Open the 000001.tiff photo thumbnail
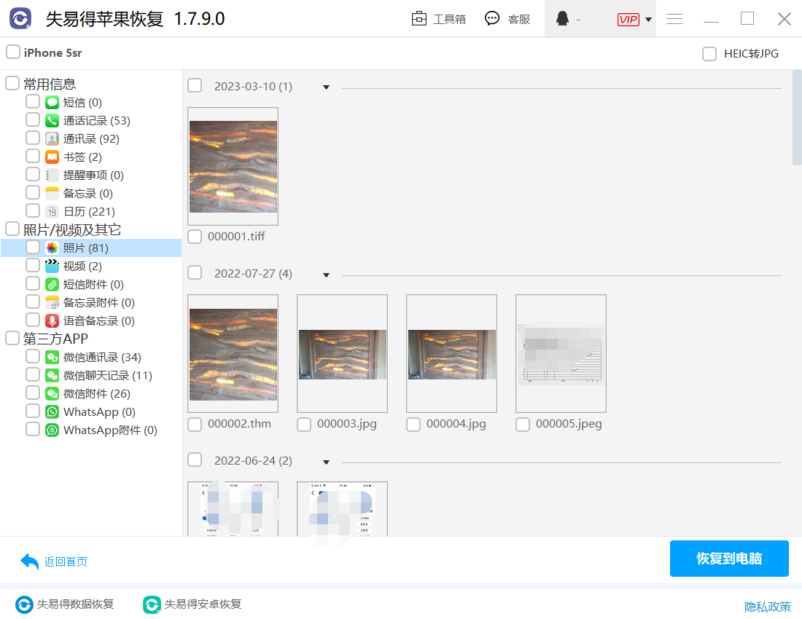 (233, 167)
